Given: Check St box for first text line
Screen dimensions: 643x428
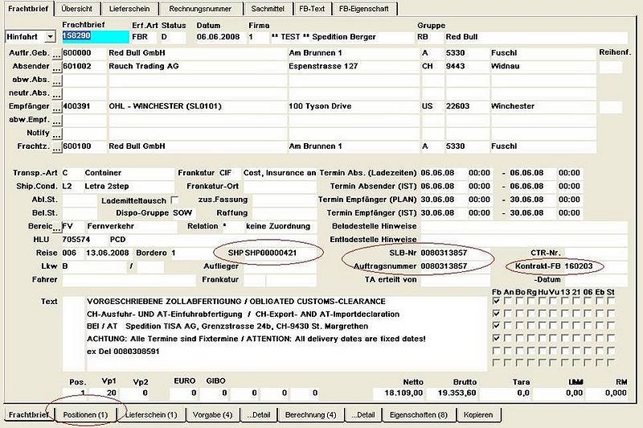Looking at the screenshot, I should [x=611, y=301].
